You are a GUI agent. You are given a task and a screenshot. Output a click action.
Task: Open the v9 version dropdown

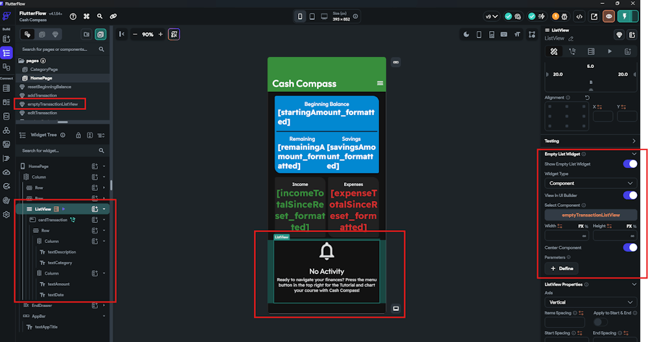click(x=491, y=17)
